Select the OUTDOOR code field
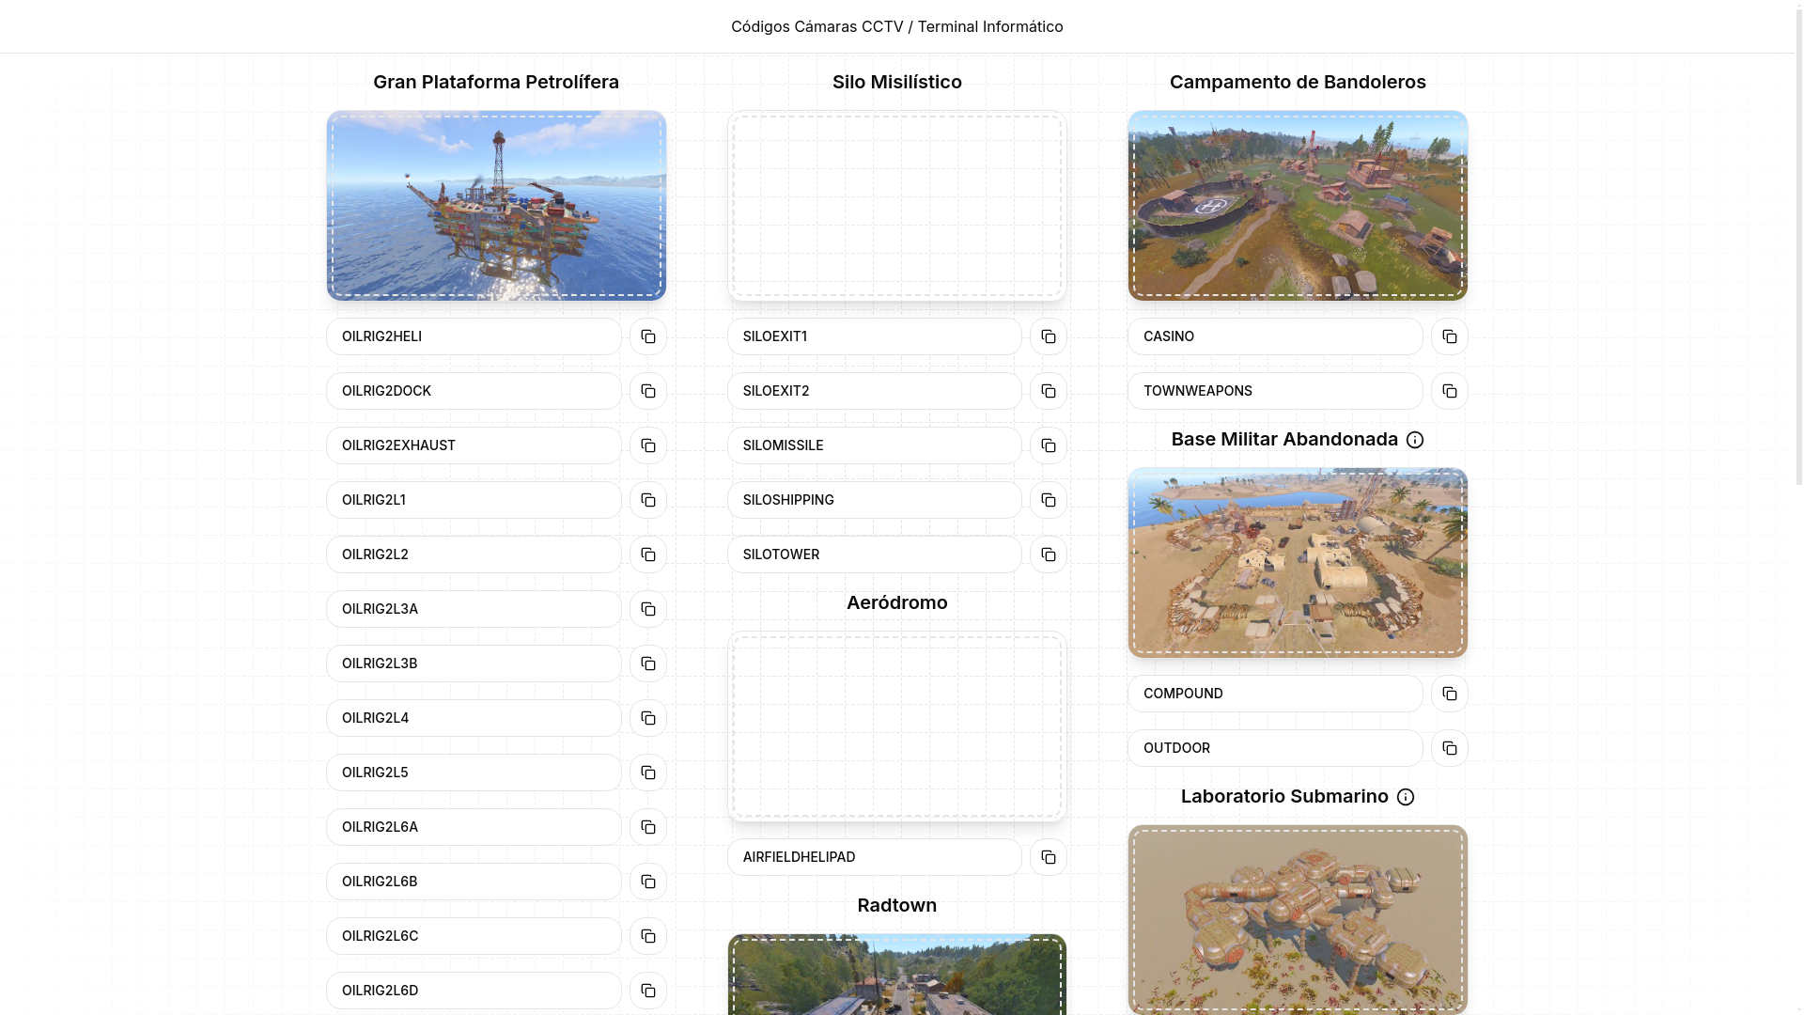 (x=1275, y=748)
